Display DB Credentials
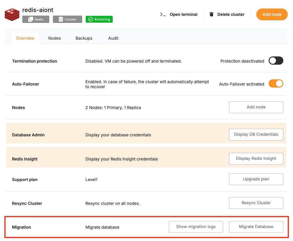This screenshot has height=241, width=293. (x=256, y=134)
